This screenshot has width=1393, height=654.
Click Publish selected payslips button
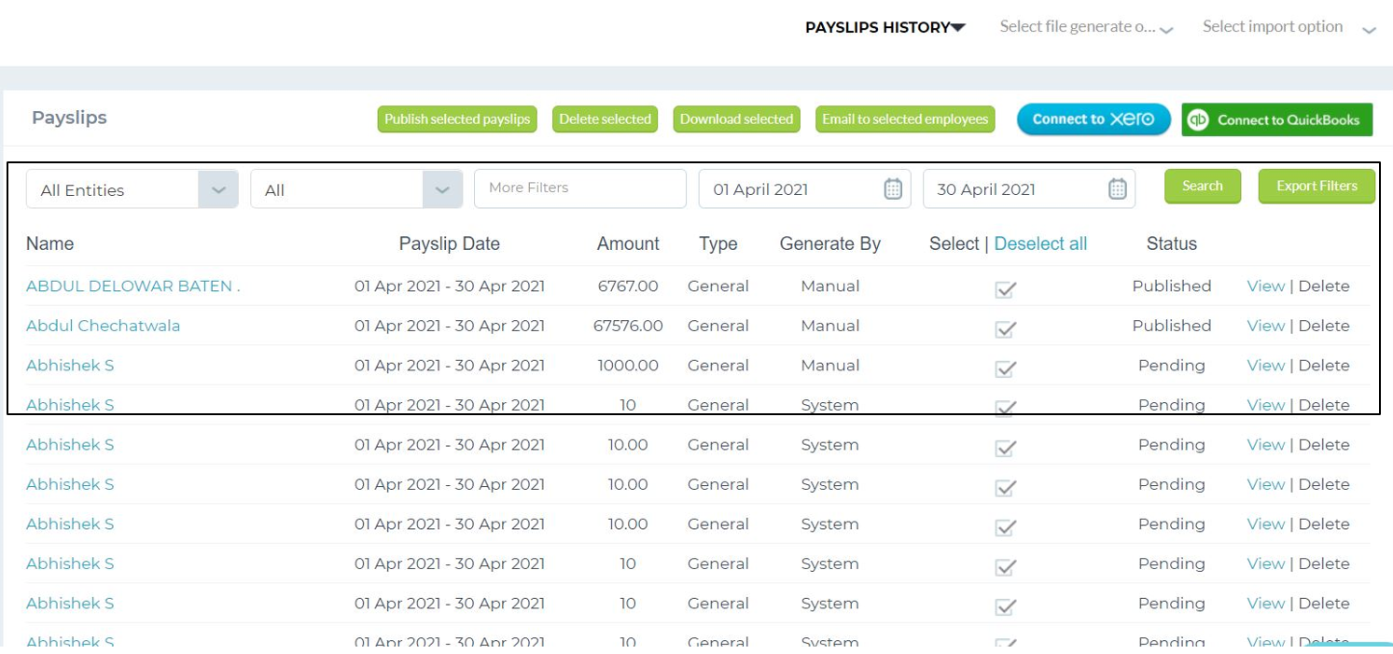[457, 119]
